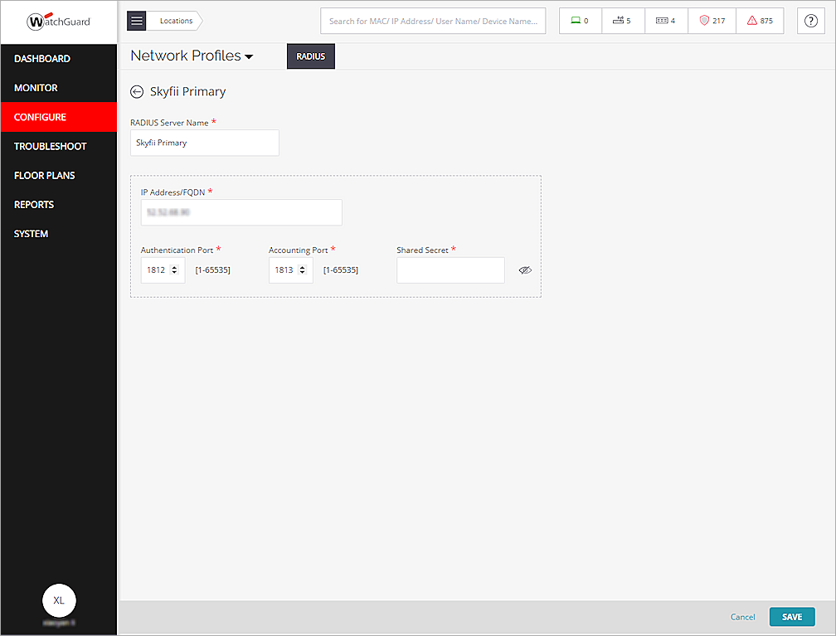Toggle Shared Secret visibility with the eye icon
Image resolution: width=836 pixels, height=636 pixels.
pyautogui.click(x=525, y=269)
